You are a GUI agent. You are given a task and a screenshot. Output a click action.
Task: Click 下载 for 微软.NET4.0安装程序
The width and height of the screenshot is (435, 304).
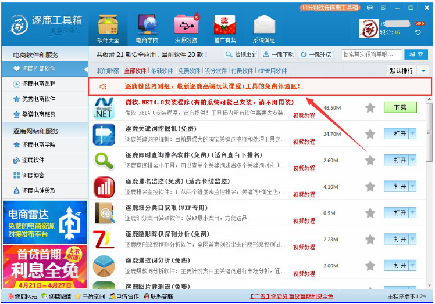click(x=400, y=107)
